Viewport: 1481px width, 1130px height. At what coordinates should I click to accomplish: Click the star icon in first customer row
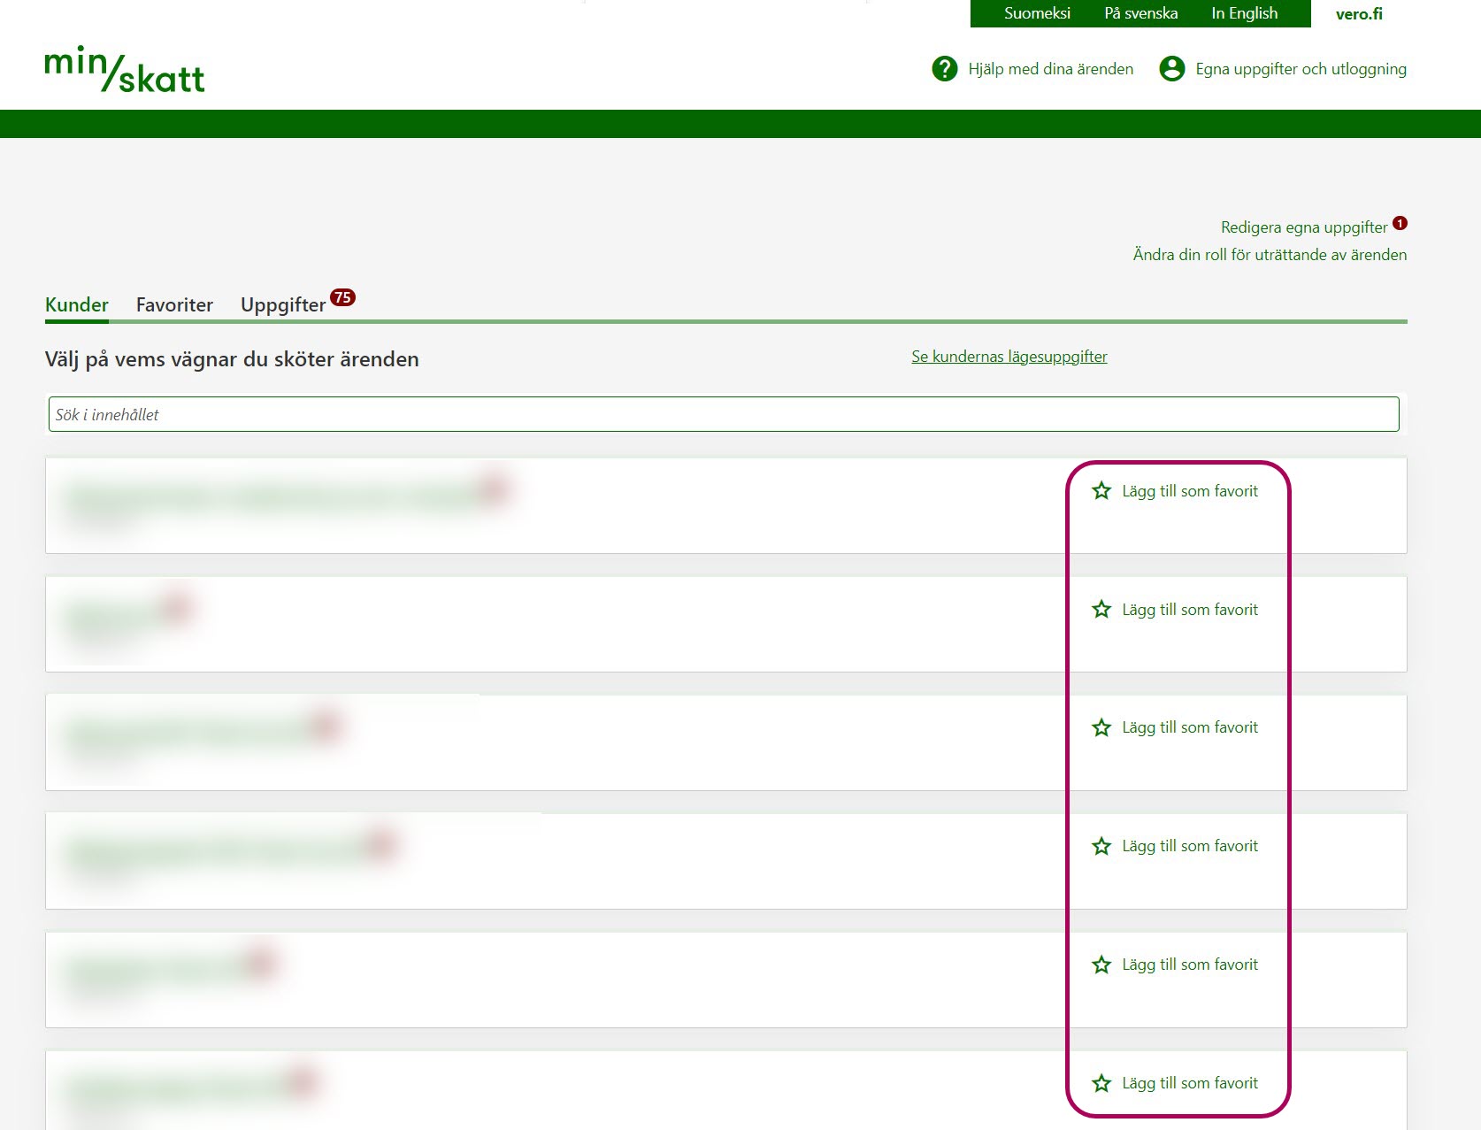pos(1101,491)
